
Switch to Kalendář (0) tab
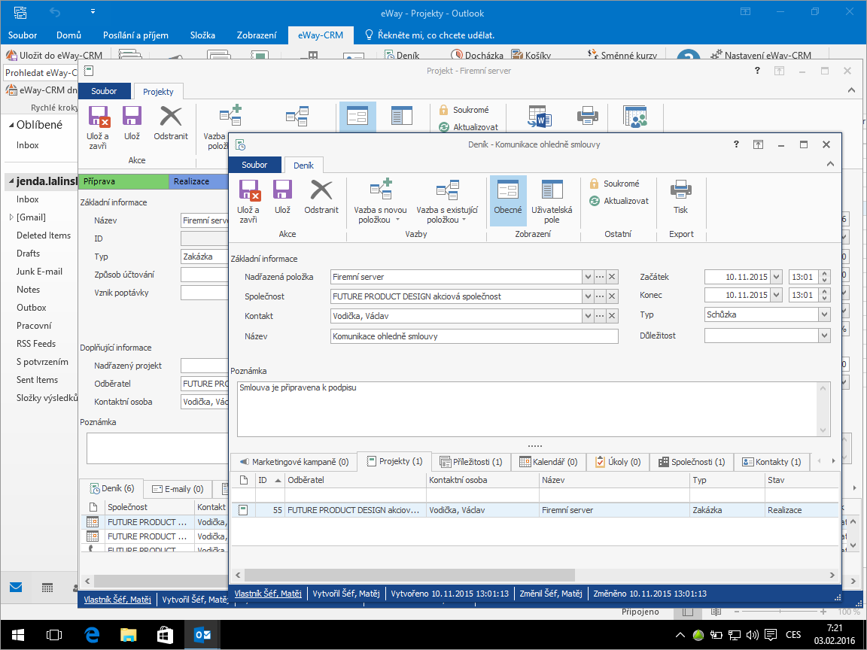[x=549, y=461]
